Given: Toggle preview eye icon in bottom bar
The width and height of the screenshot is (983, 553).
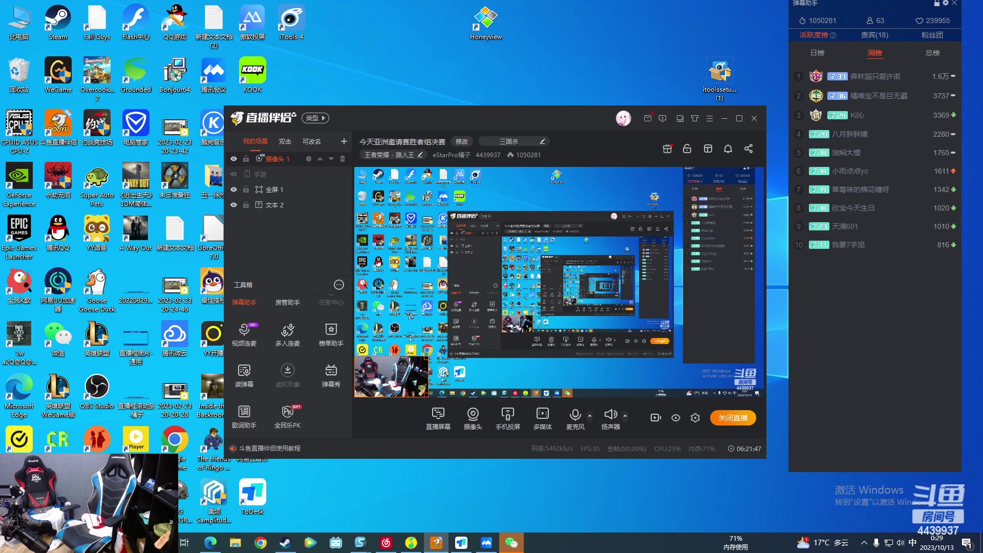Looking at the screenshot, I should coord(676,418).
